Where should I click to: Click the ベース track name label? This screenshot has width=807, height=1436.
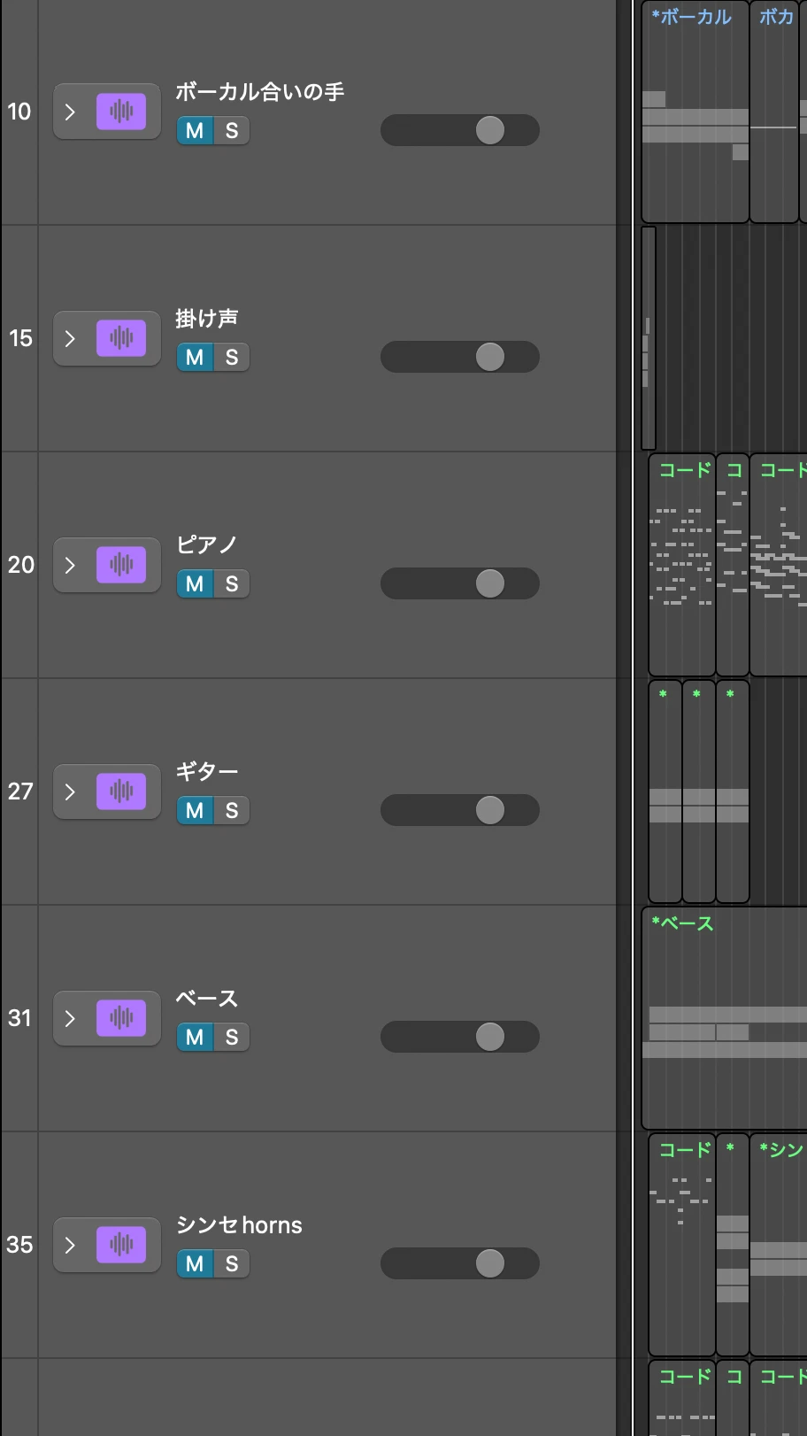207,998
